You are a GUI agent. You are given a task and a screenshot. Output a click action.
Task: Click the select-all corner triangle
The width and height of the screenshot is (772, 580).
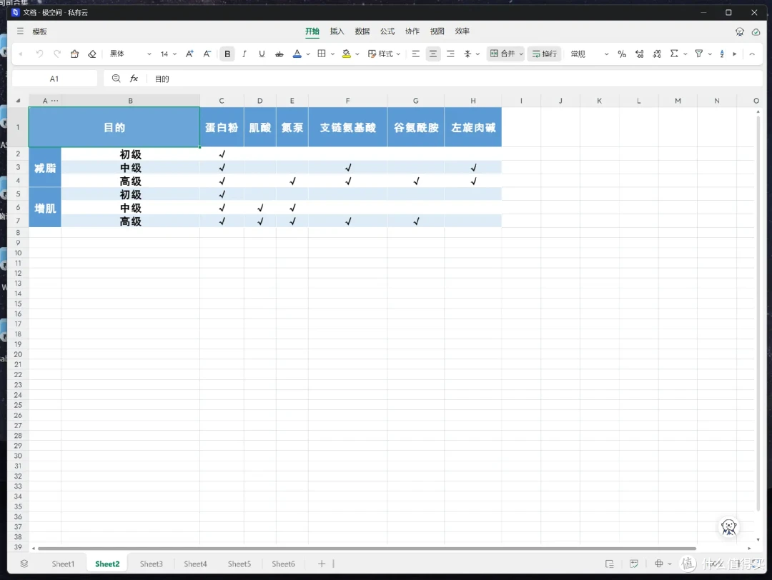pyautogui.click(x=18, y=101)
